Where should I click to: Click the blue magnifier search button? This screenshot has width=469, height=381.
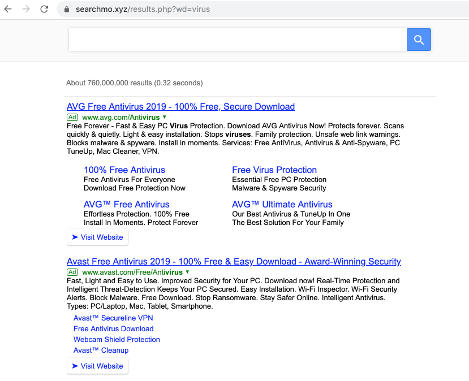[419, 40]
